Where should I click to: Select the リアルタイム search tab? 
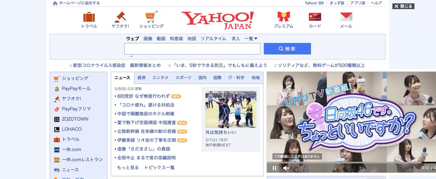click(x=214, y=39)
